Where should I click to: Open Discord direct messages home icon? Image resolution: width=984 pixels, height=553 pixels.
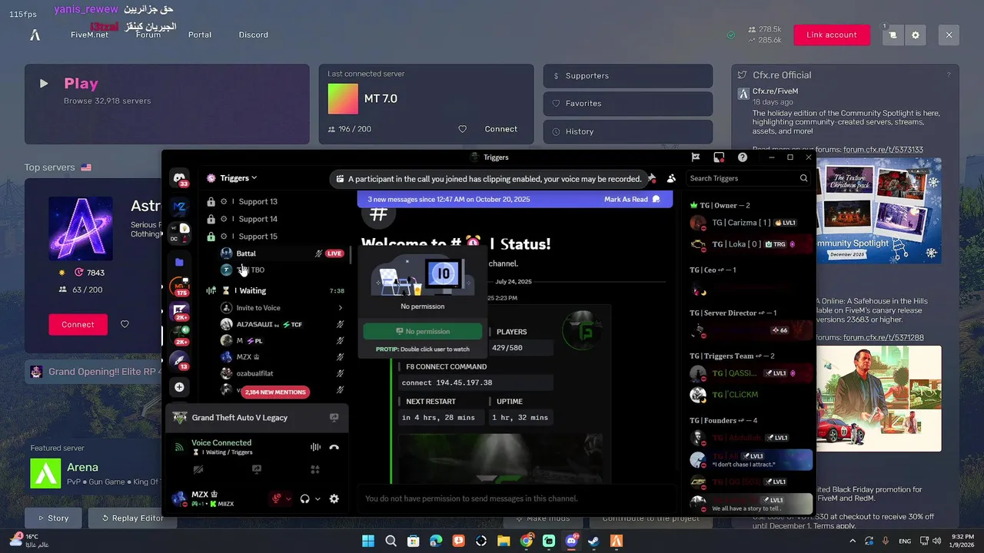(179, 178)
